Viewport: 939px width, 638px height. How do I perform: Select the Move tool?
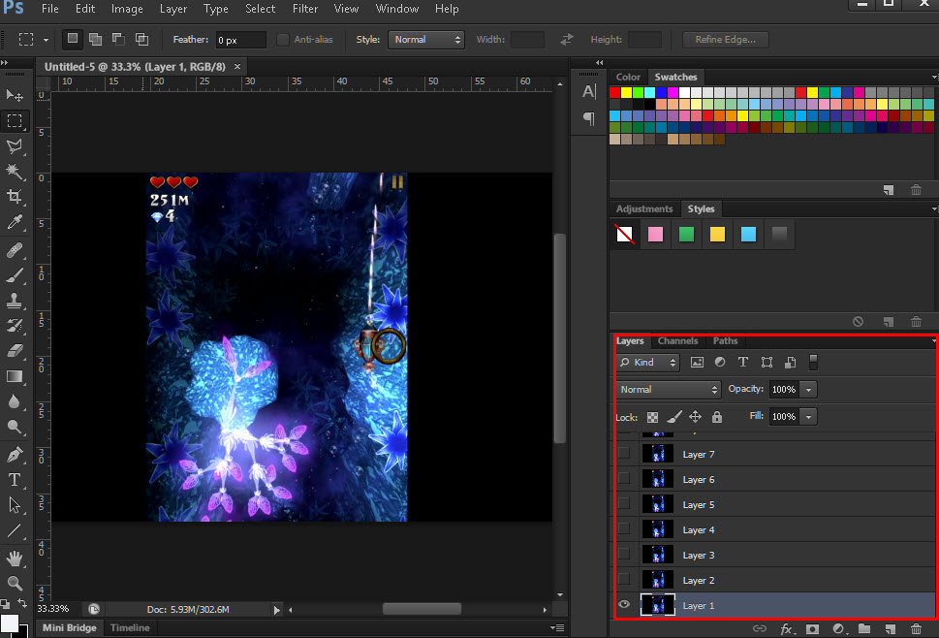[x=15, y=95]
